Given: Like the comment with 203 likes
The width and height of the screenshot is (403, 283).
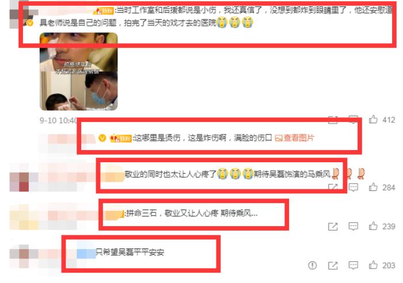Looking at the screenshot, I should [373, 265].
